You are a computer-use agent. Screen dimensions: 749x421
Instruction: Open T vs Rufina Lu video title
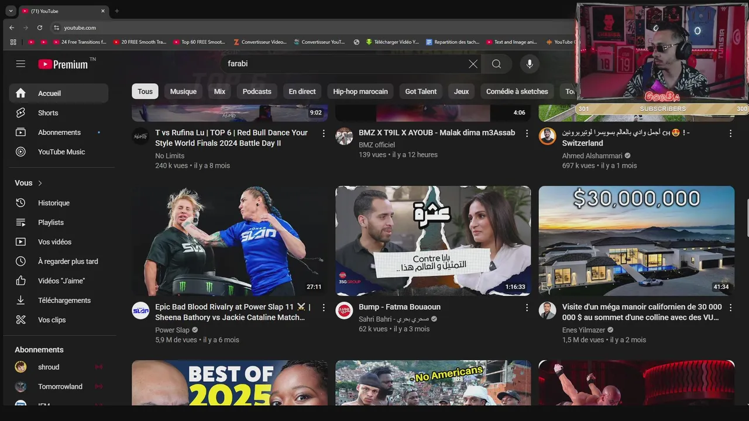click(x=232, y=137)
